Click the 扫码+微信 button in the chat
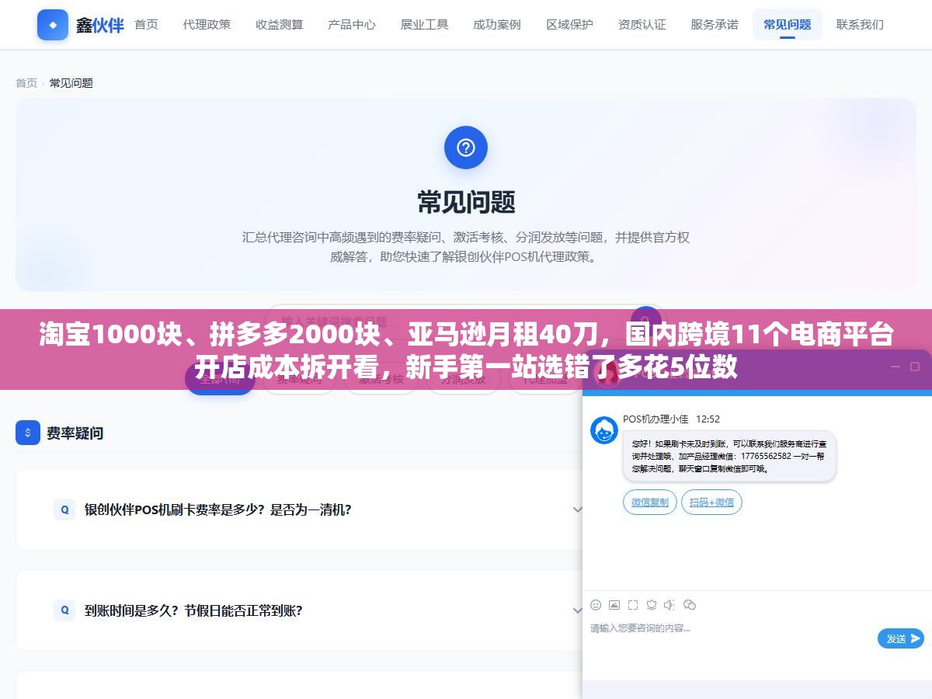 tap(711, 503)
